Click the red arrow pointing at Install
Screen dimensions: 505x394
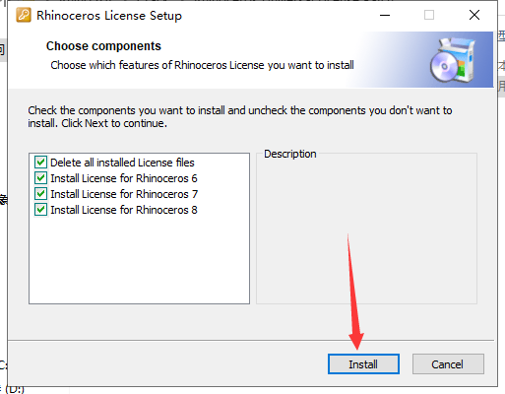tap(354, 293)
